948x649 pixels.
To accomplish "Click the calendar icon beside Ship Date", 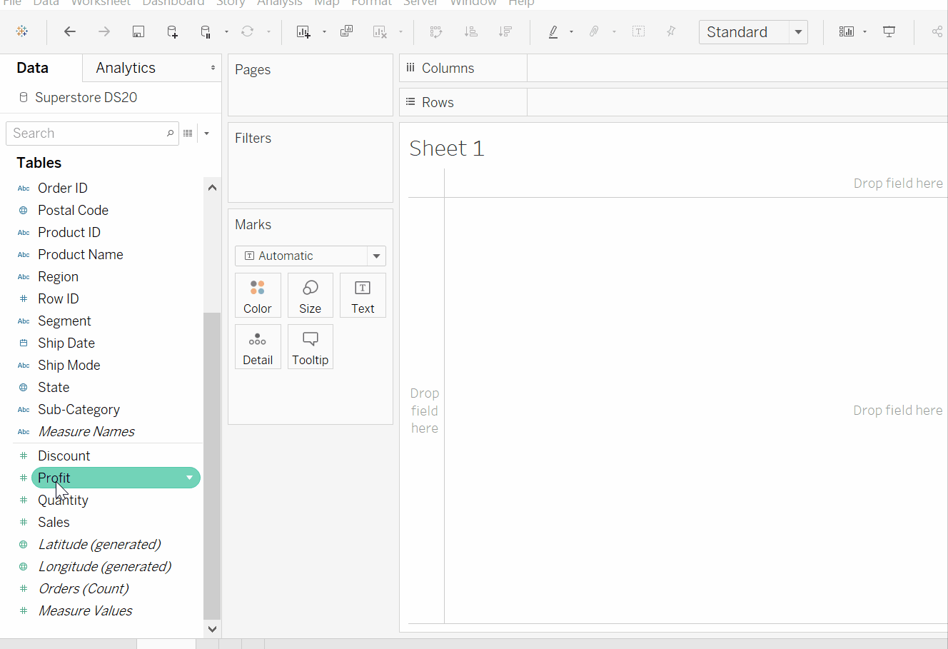I will tap(24, 343).
